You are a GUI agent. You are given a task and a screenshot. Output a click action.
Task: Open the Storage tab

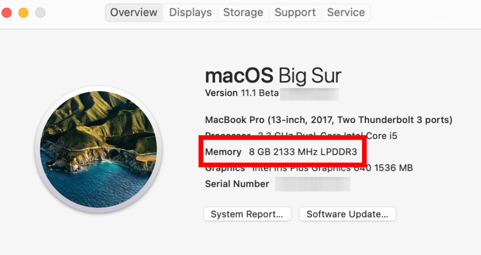click(243, 12)
